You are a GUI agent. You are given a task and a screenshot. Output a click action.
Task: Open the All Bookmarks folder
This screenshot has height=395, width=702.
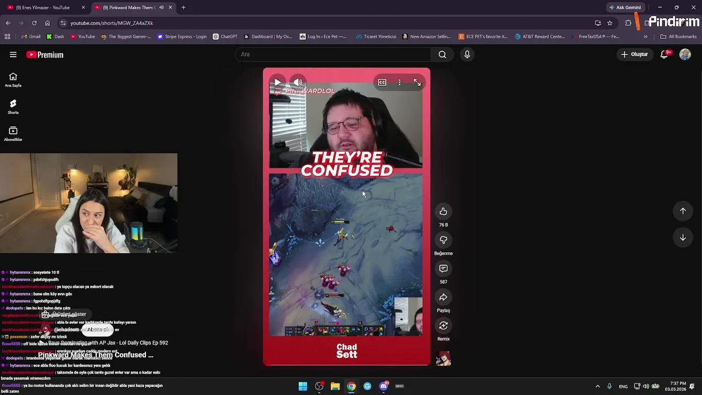pyautogui.click(x=678, y=37)
